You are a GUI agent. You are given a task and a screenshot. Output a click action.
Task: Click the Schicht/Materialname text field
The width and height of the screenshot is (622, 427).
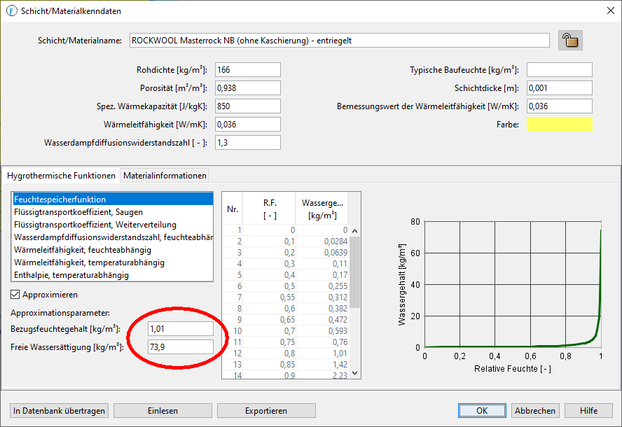(339, 41)
